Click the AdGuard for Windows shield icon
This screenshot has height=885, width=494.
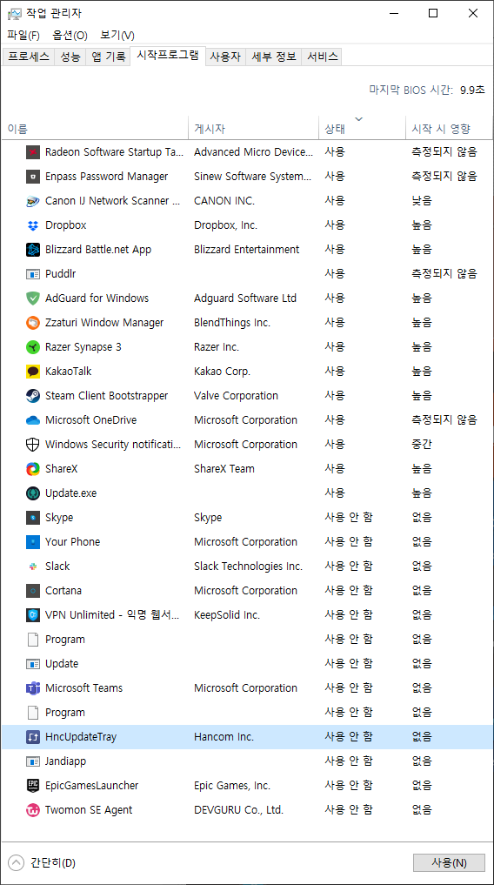tap(33, 298)
